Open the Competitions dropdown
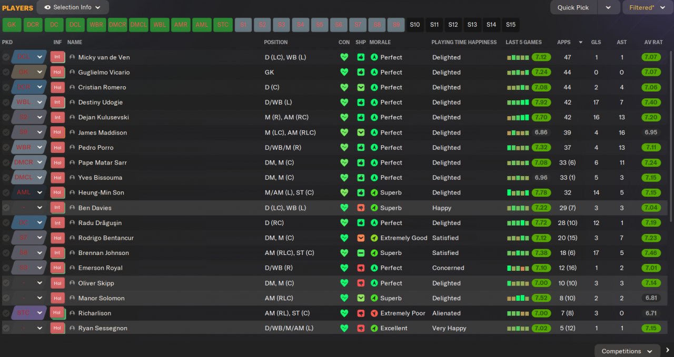 627,351
